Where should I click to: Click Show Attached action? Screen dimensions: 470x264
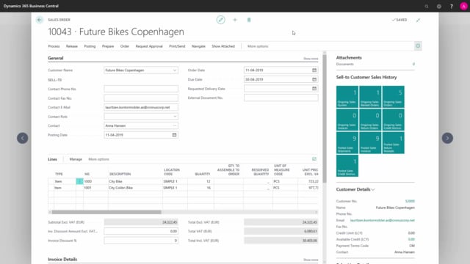tap(223, 46)
